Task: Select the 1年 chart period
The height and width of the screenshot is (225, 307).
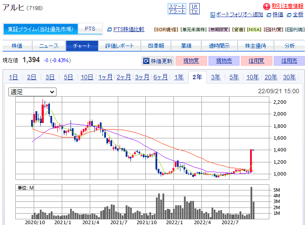Action: (179, 77)
